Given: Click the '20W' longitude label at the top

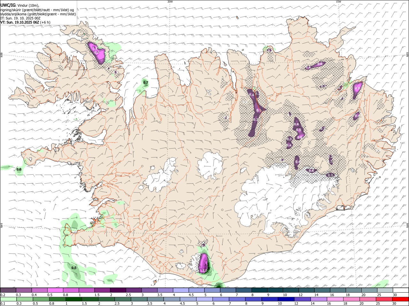Looking at the screenshot, I should [170, 2].
